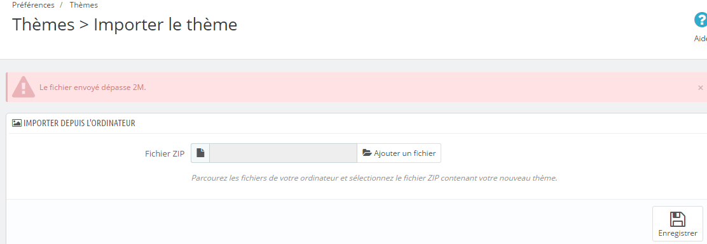The image size is (707, 244).
Task: Select the 'Le fichier envoyé dépasse 2M' message
Action: point(93,87)
